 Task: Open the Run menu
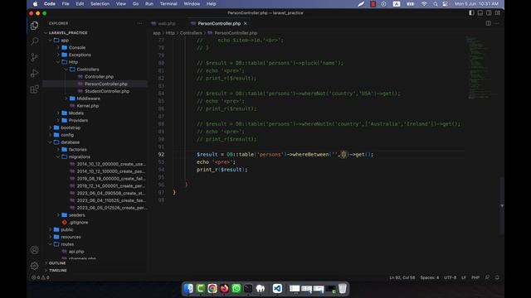click(149, 4)
